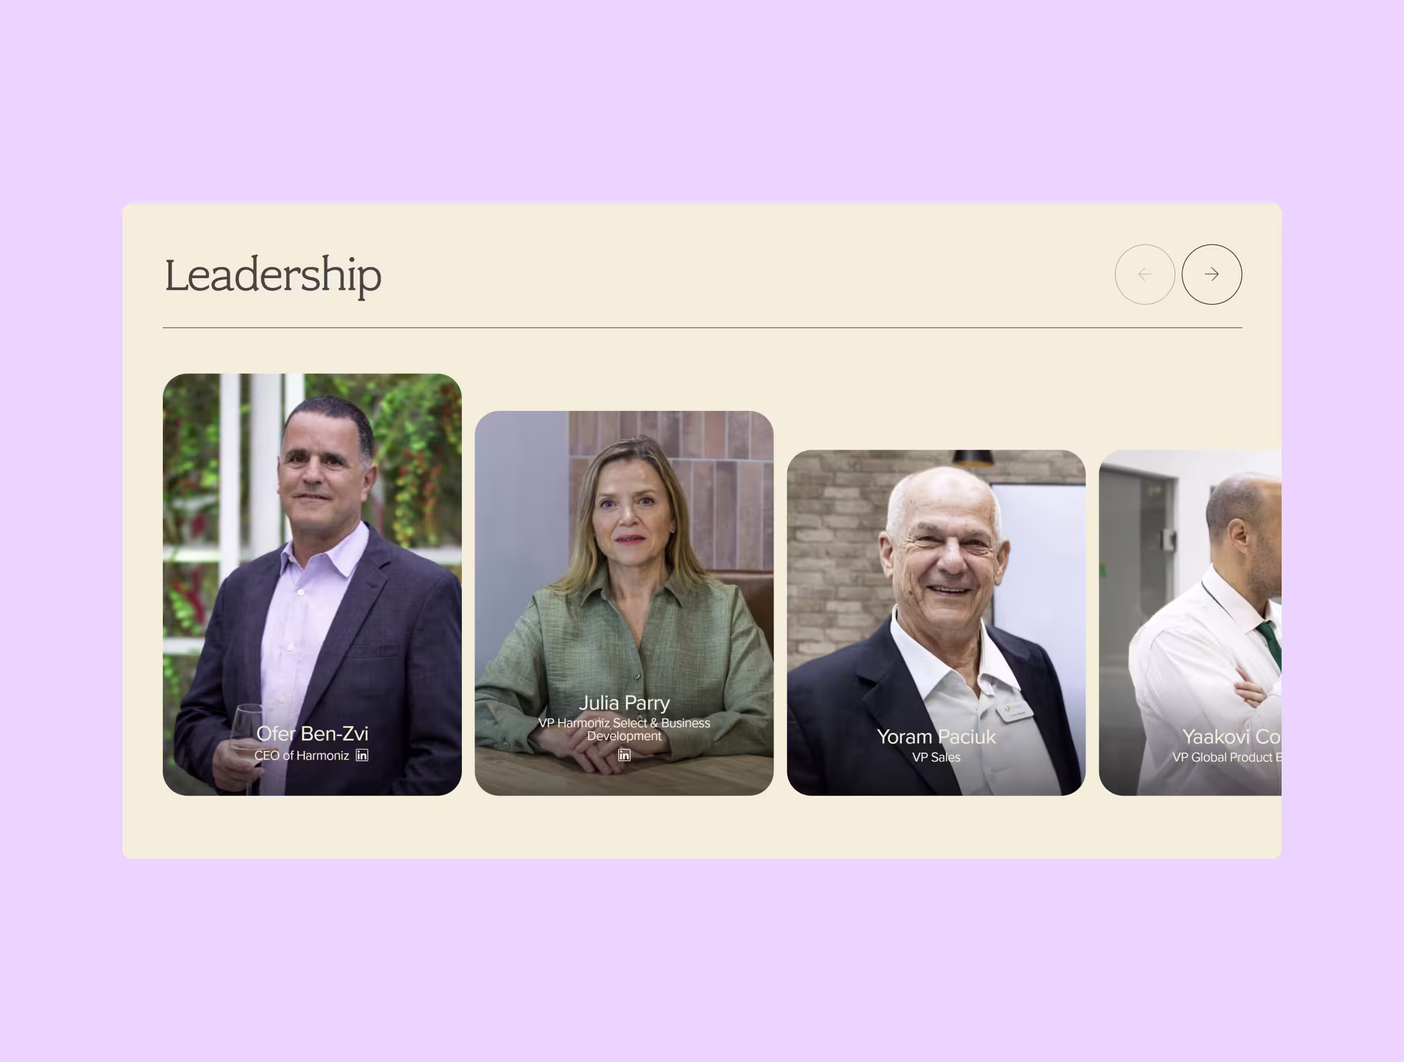Click the next arrow carousel button

click(x=1211, y=274)
